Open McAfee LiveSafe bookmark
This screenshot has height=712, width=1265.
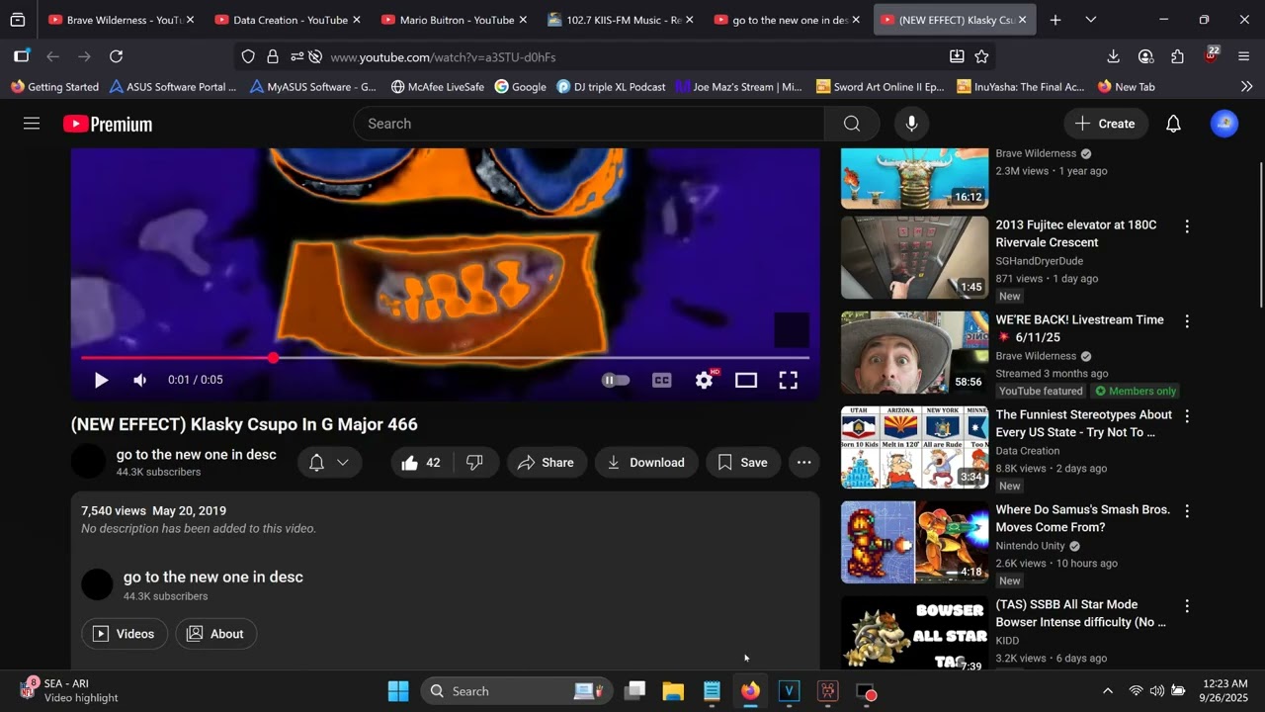click(437, 87)
